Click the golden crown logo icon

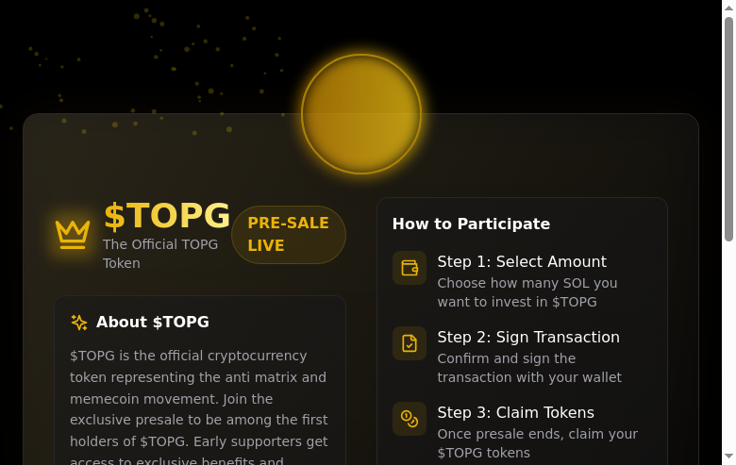[73, 233]
